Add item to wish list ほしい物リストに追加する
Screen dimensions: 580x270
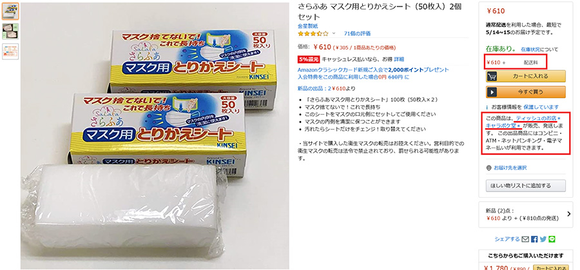[526, 186]
